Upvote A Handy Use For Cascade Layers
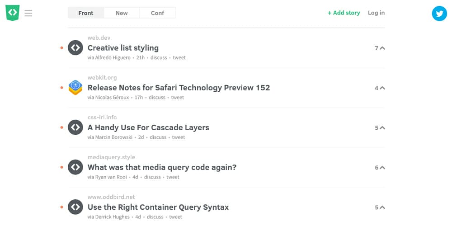 (380, 128)
